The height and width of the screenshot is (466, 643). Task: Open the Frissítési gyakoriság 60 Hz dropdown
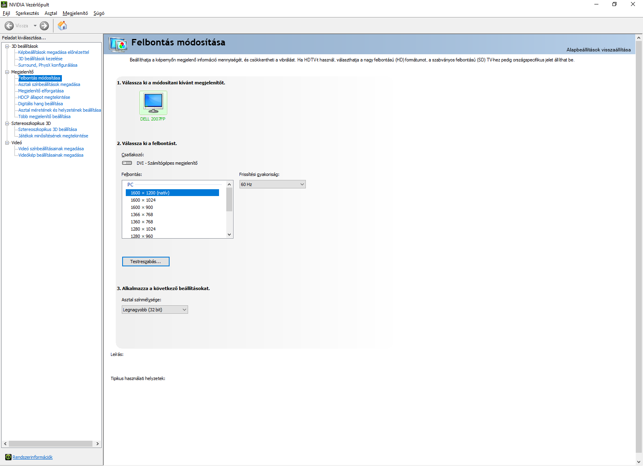coord(272,184)
